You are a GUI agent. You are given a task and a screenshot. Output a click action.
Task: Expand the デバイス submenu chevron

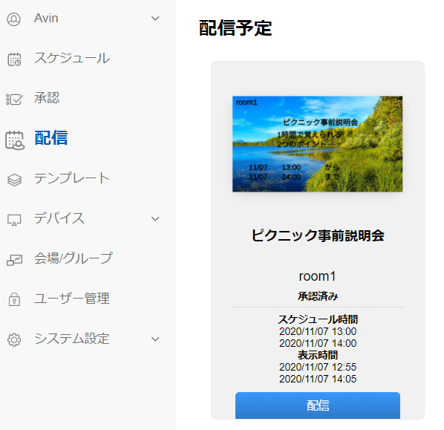[x=155, y=218]
